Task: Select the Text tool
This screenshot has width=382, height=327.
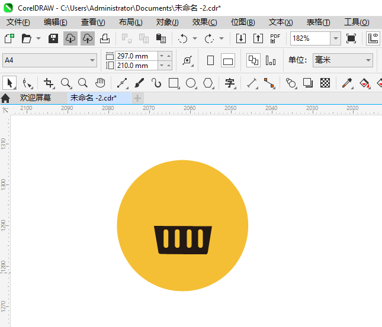Action: pyautogui.click(x=230, y=83)
